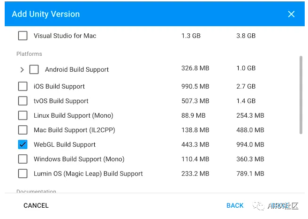This screenshot has width=308, height=219.
Task: Uncheck WebGL Build Support
Action: (x=23, y=144)
